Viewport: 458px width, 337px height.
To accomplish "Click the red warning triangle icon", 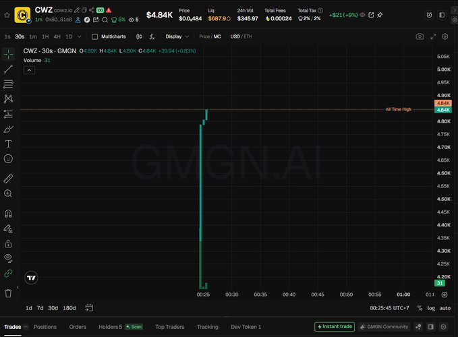I will pyautogui.click(x=109, y=10).
